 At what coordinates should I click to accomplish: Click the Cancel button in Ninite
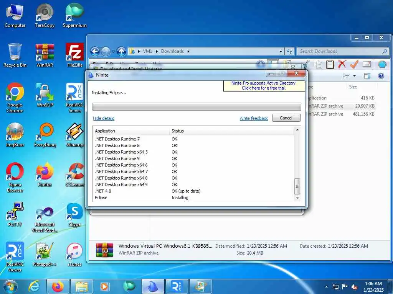coord(286,118)
